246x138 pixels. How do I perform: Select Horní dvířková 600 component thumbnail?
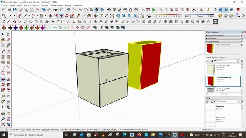click(x=211, y=81)
